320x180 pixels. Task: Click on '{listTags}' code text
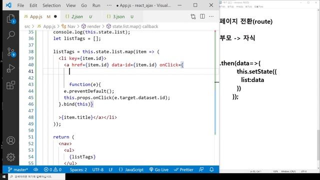coord(82,156)
